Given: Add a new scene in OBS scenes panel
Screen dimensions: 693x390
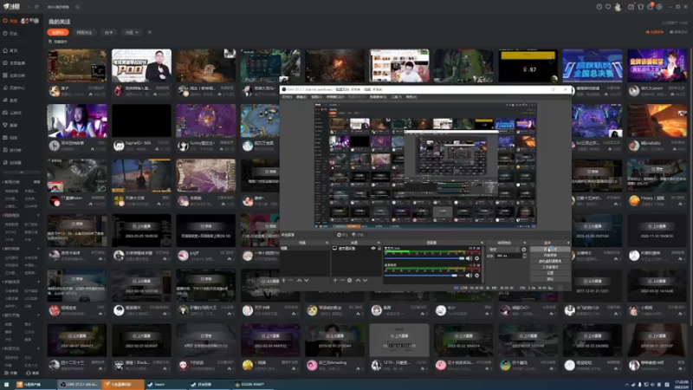Looking at the screenshot, I should [284, 280].
